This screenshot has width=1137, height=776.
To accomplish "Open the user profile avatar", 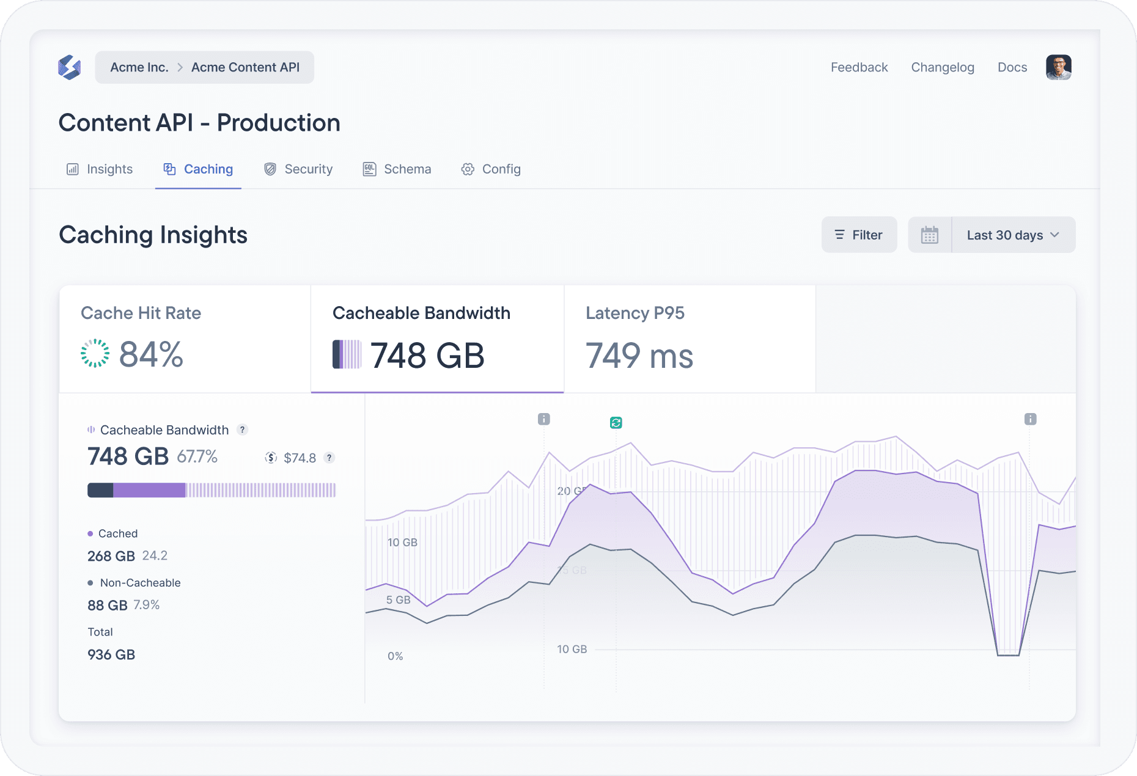I will pos(1058,67).
